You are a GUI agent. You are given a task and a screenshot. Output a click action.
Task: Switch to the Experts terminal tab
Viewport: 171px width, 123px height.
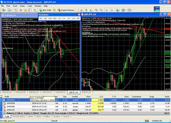click(57, 116)
